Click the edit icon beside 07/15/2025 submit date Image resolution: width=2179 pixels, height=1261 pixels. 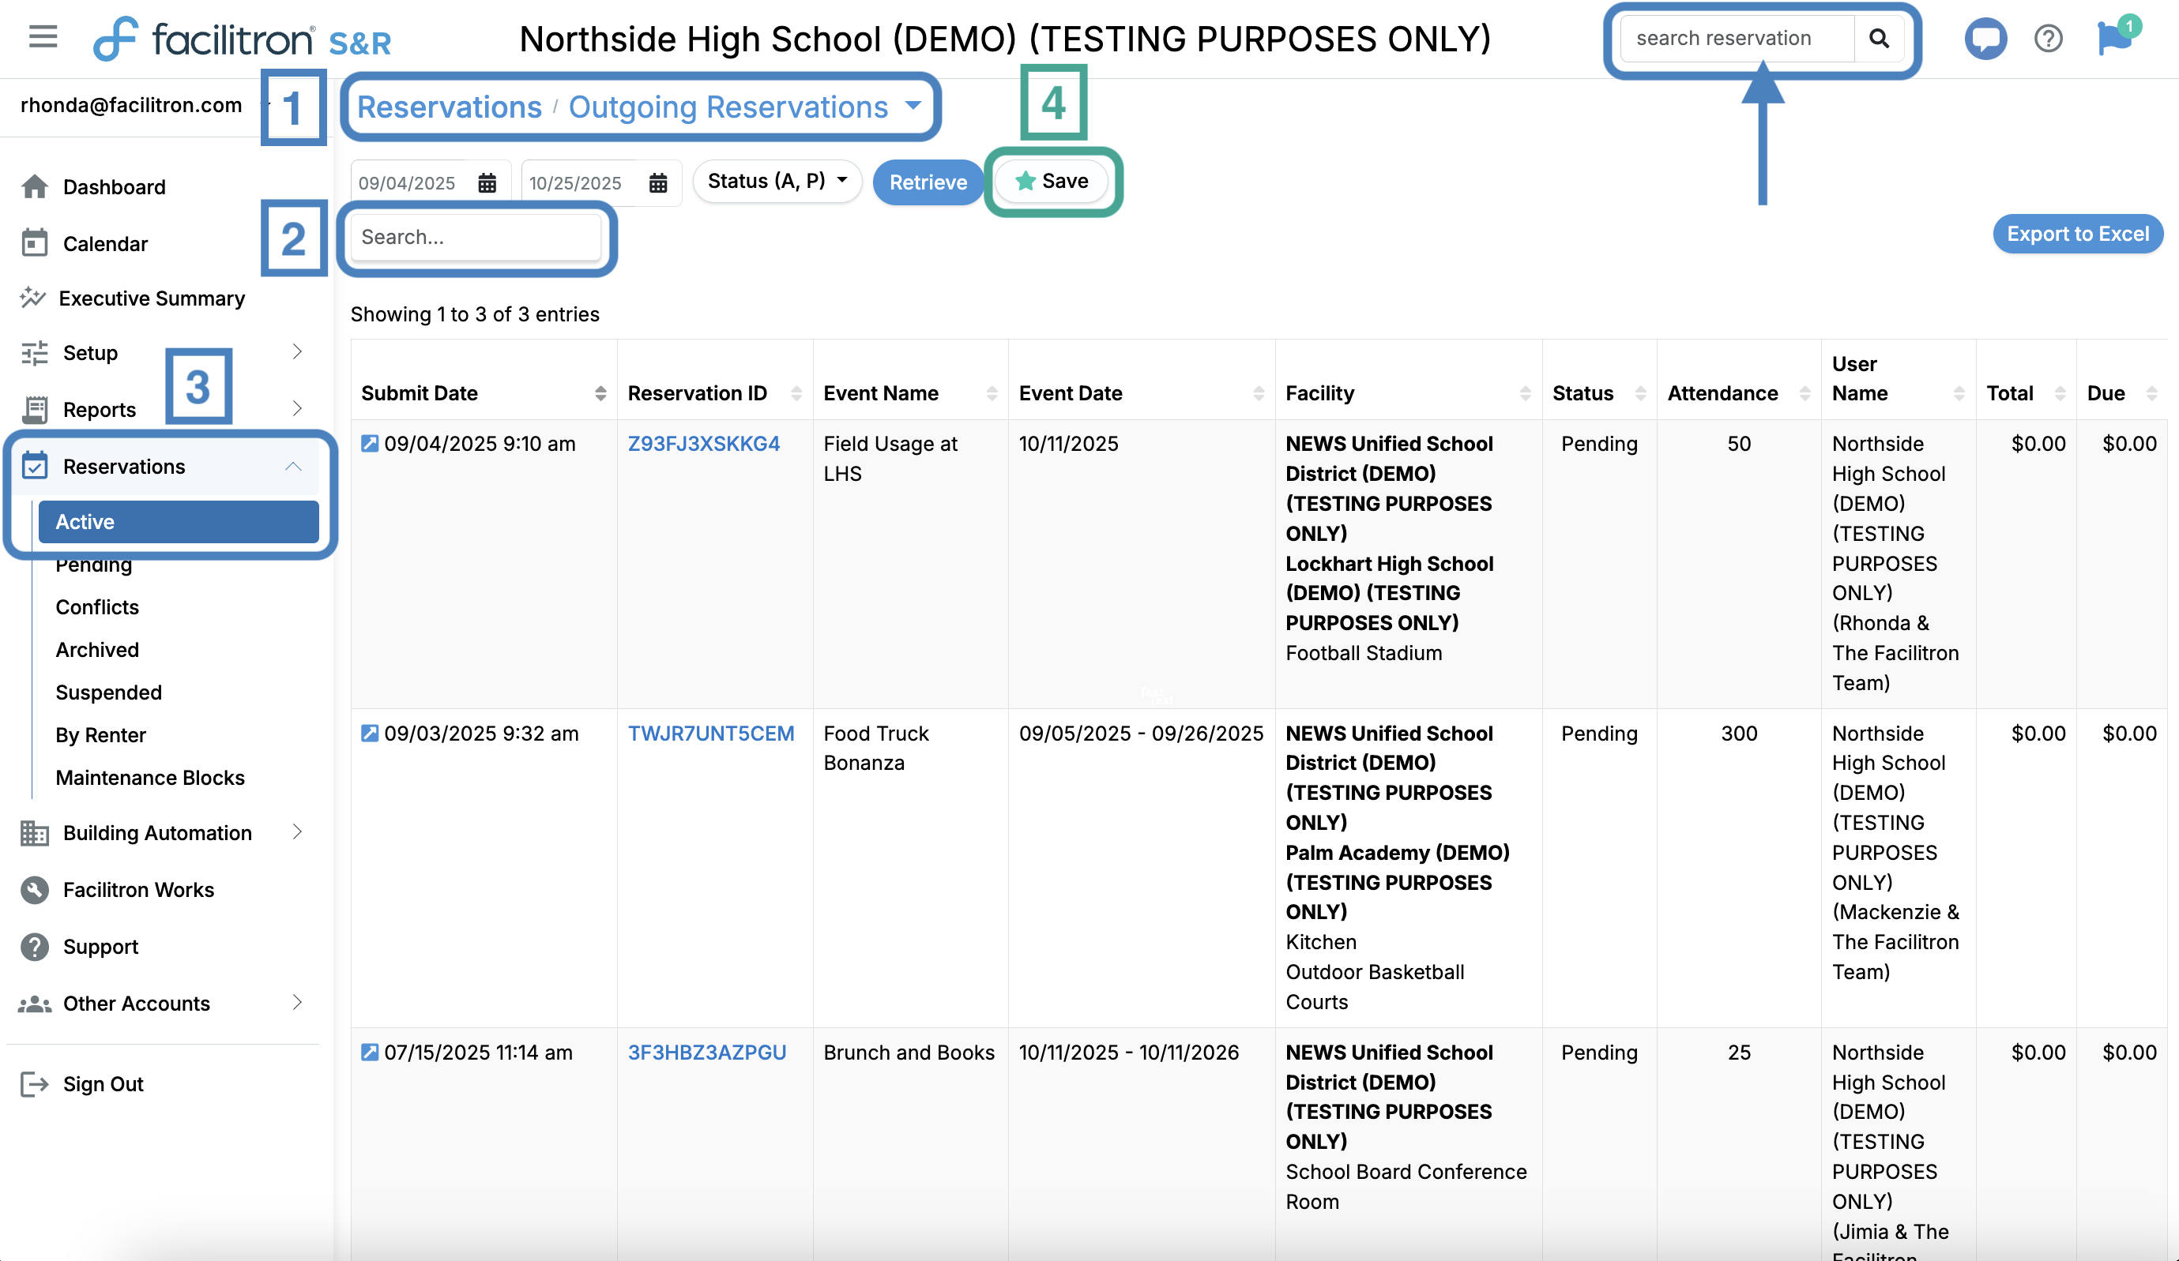[369, 1052]
